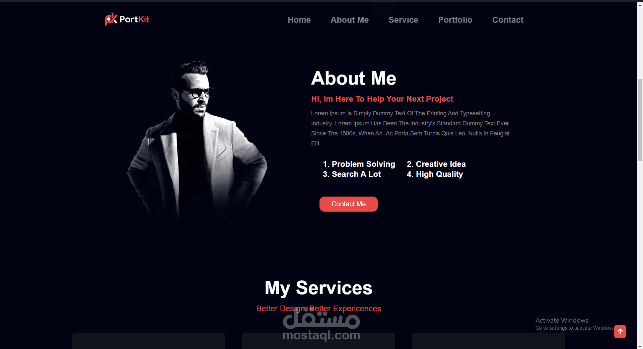The width and height of the screenshot is (643, 349).
Task: Open the Home nav link
Action: (x=299, y=20)
